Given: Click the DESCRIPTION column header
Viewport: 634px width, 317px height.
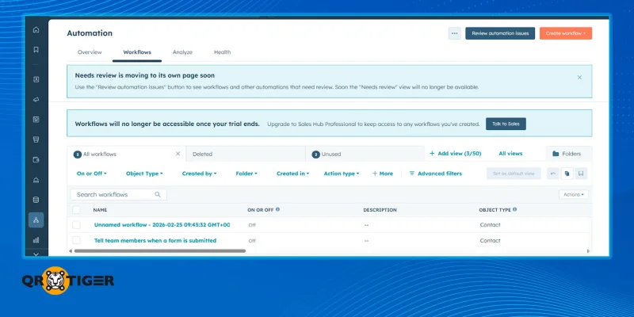Looking at the screenshot, I should (380, 210).
